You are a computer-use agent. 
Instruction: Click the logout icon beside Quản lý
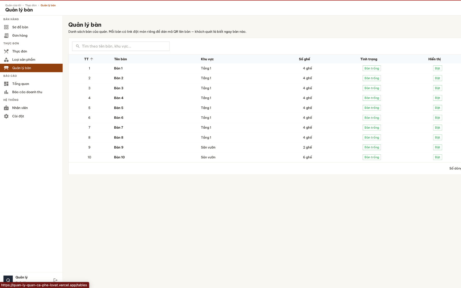[56, 280]
